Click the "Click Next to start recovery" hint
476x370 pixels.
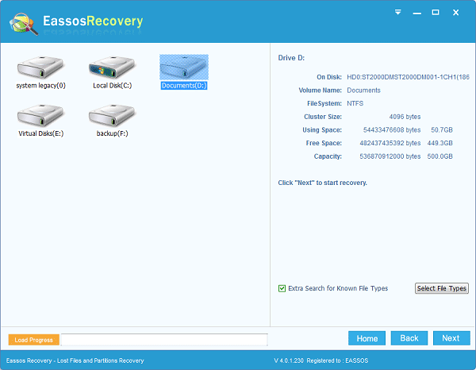click(322, 183)
